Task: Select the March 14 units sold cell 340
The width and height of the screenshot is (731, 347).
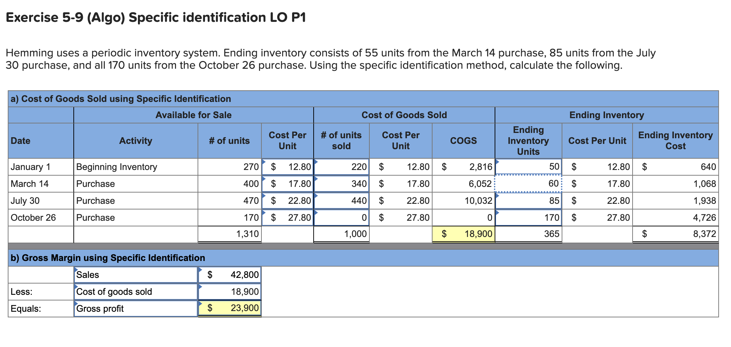Action: (x=342, y=184)
